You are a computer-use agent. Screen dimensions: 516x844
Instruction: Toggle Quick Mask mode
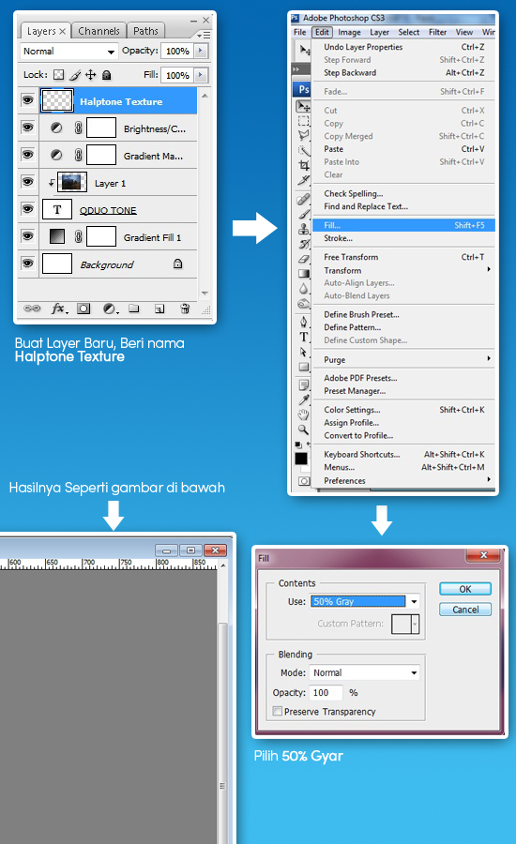(x=304, y=481)
